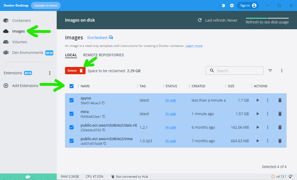Toggle the select-all checkbox in header
The height and width of the screenshot is (180, 297).
[x=72, y=86]
